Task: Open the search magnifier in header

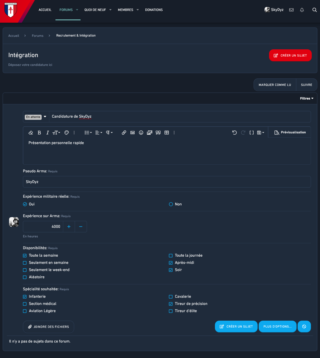Action: point(314,10)
